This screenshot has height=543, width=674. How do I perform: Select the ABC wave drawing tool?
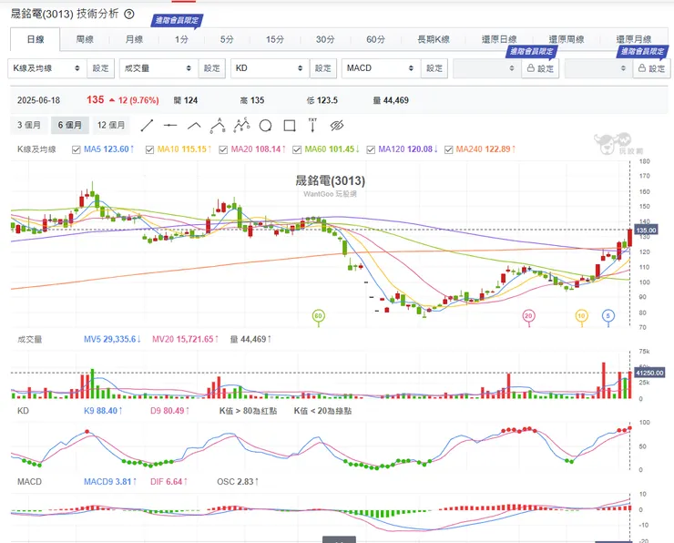(x=218, y=125)
